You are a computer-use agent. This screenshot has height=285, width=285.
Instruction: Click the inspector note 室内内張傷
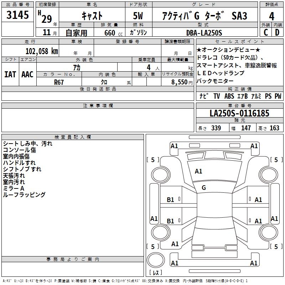pos(16,156)
